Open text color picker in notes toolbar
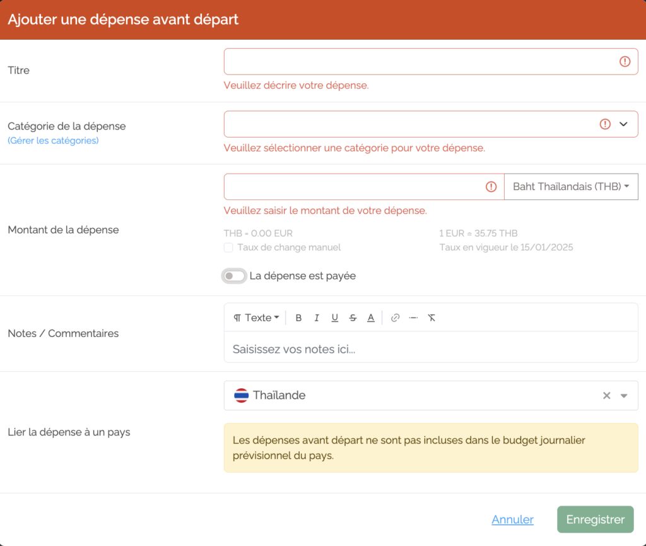This screenshot has height=546, width=646. [371, 318]
